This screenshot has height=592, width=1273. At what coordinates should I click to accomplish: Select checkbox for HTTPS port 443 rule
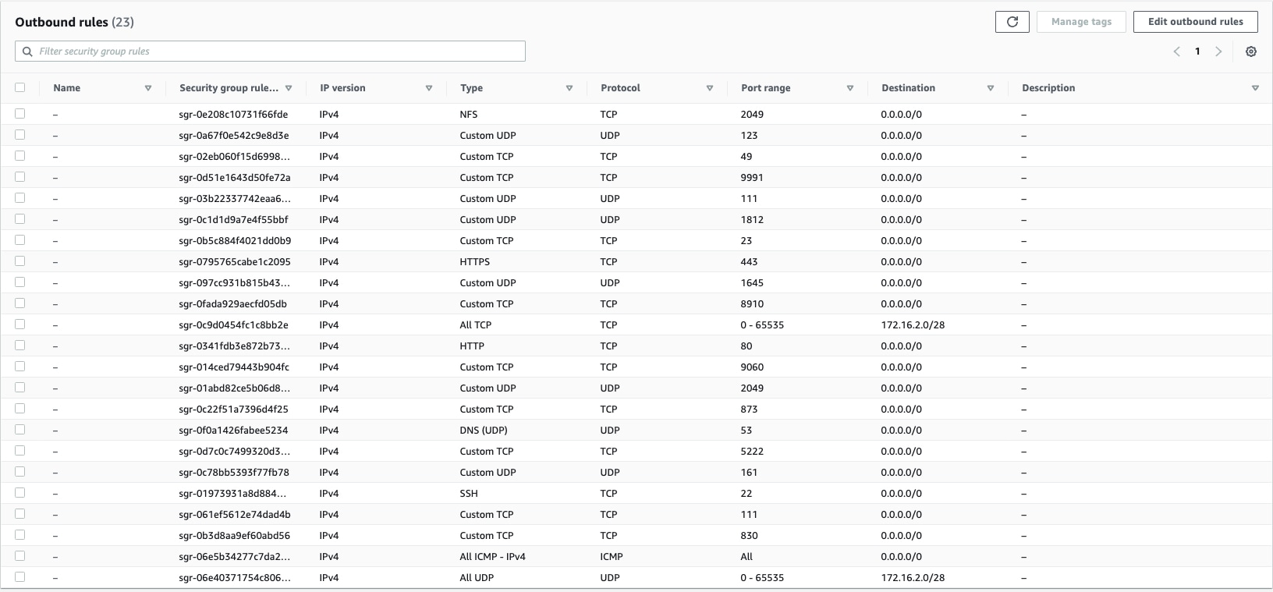coord(20,261)
